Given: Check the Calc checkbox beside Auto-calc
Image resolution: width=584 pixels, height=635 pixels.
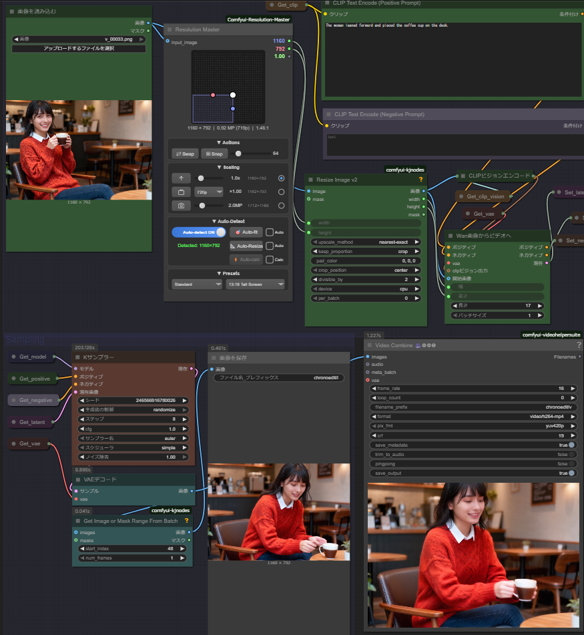Looking at the screenshot, I should 270,260.
